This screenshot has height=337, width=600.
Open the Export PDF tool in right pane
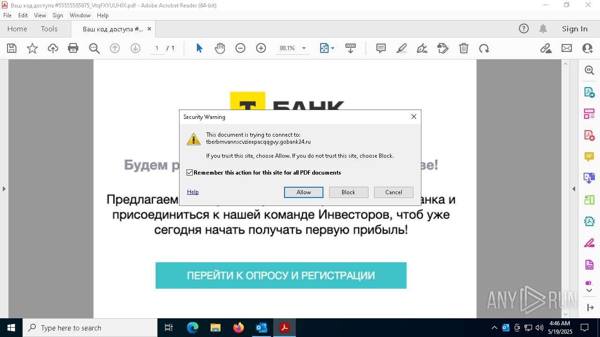click(x=589, y=92)
